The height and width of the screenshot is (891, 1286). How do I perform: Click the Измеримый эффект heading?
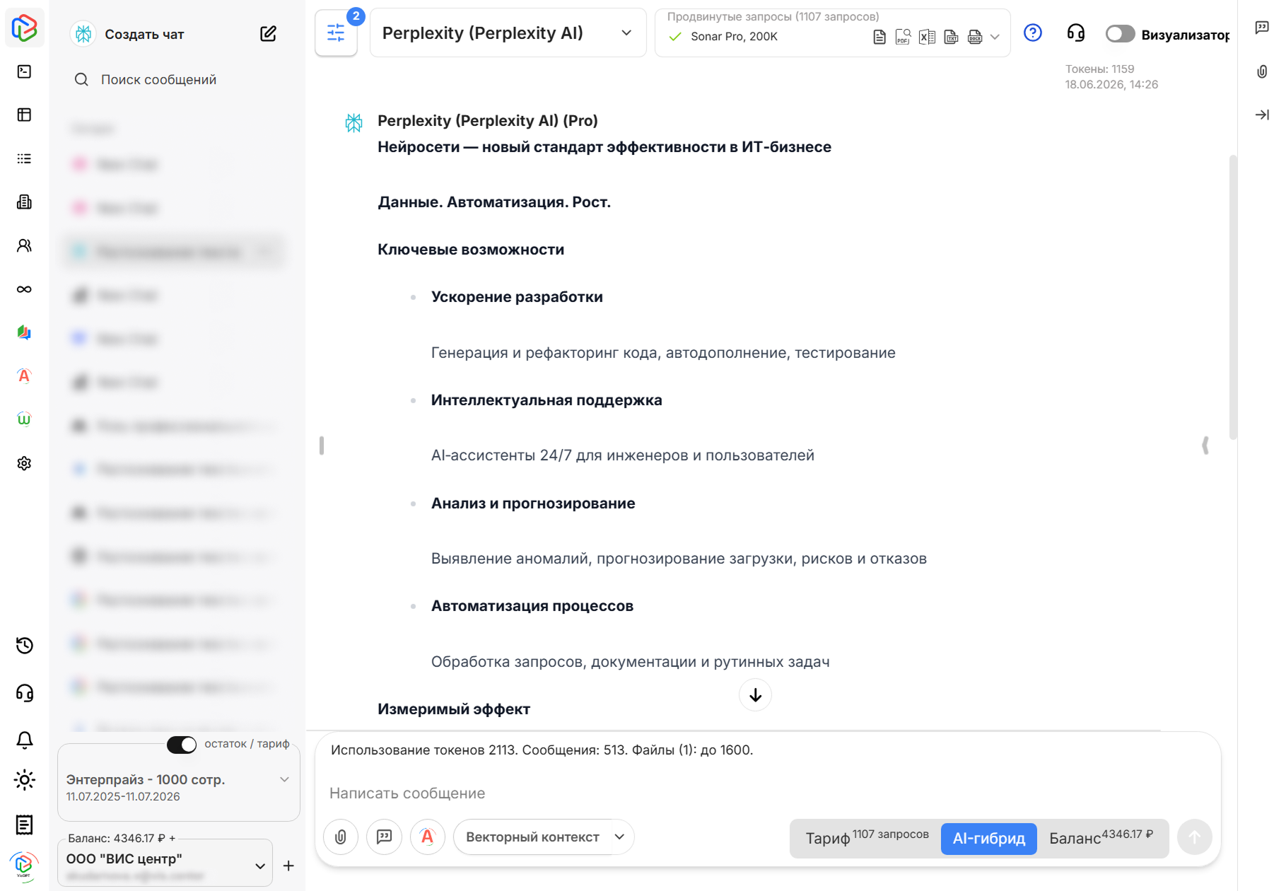454,709
